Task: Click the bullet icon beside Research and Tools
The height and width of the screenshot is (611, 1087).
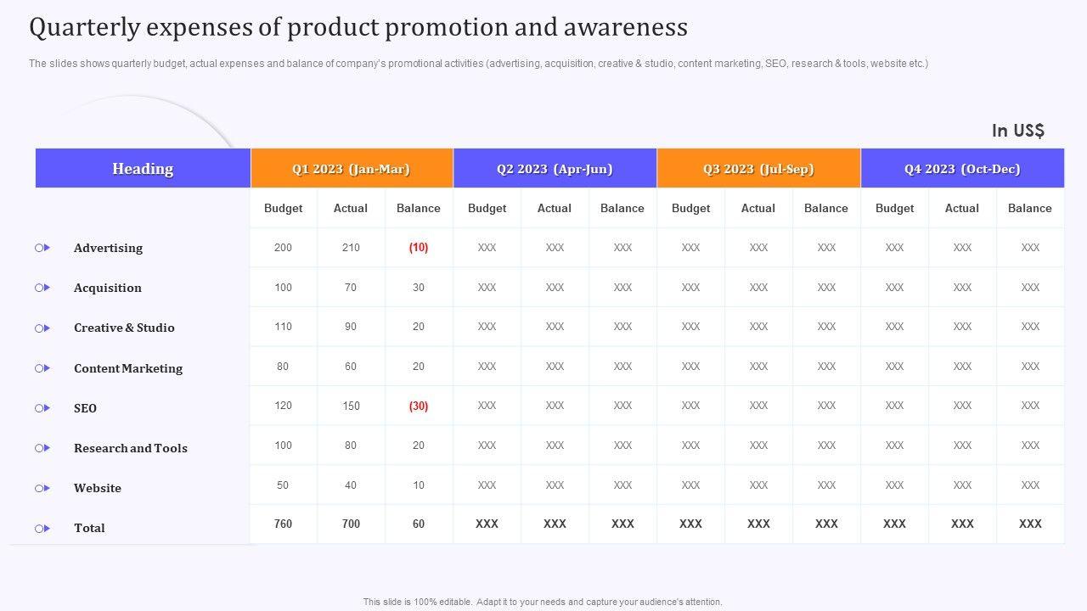Action: pos(42,448)
